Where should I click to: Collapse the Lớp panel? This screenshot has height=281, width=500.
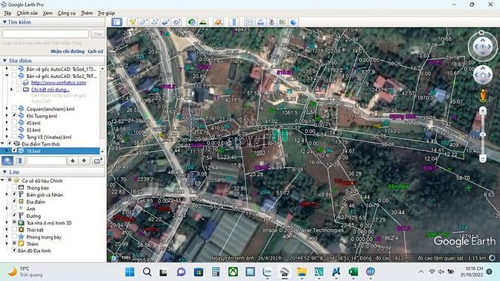[4, 172]
